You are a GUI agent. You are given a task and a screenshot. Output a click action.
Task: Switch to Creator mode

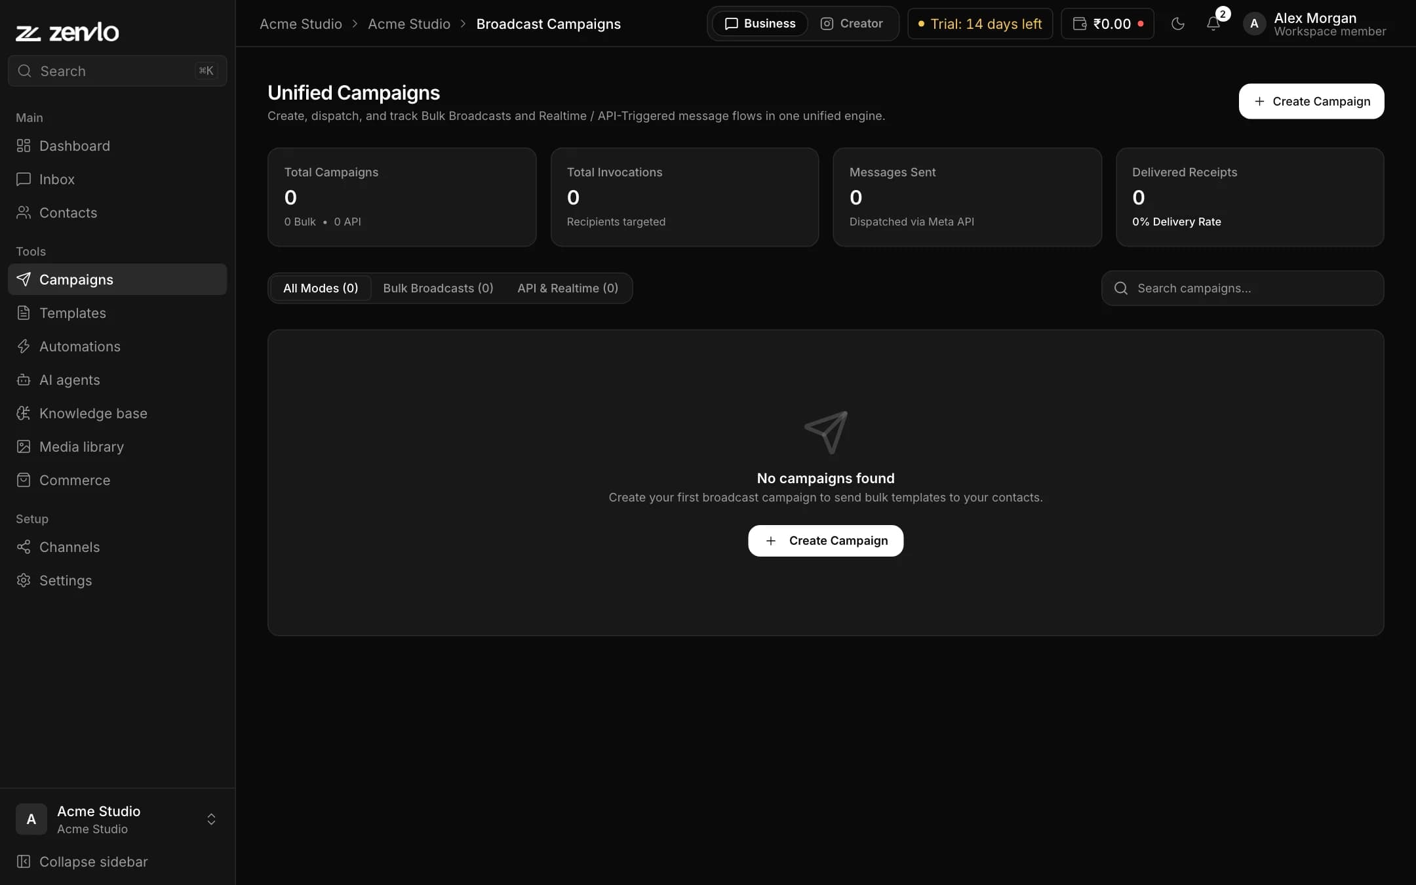tap(852, 24)
